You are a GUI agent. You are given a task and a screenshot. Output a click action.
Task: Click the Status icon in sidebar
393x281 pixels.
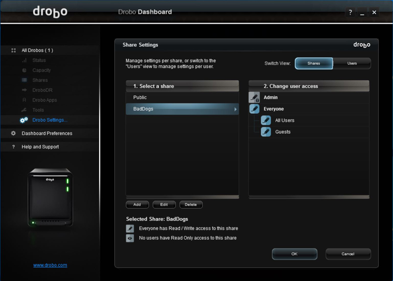[24, 60]
